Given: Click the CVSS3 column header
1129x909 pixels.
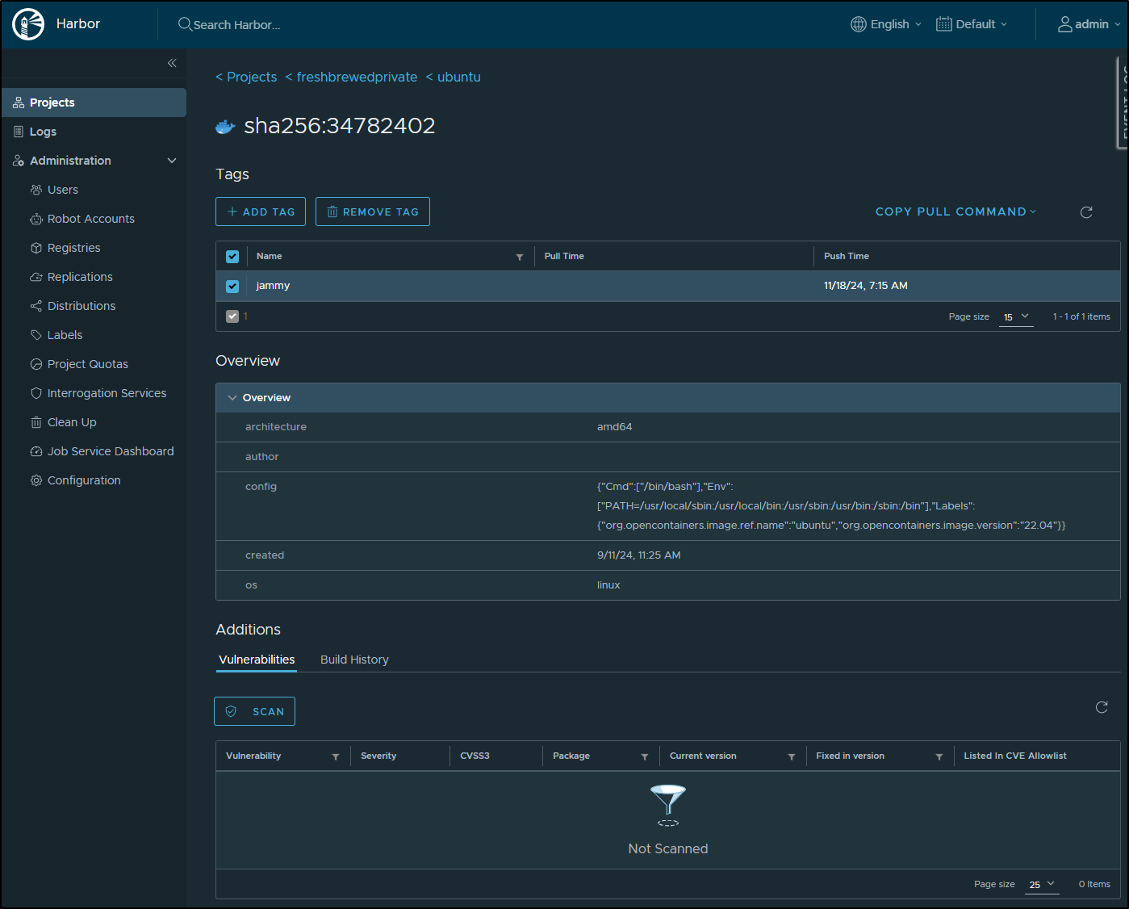Looking at the screenshot, I should (475, 756).
